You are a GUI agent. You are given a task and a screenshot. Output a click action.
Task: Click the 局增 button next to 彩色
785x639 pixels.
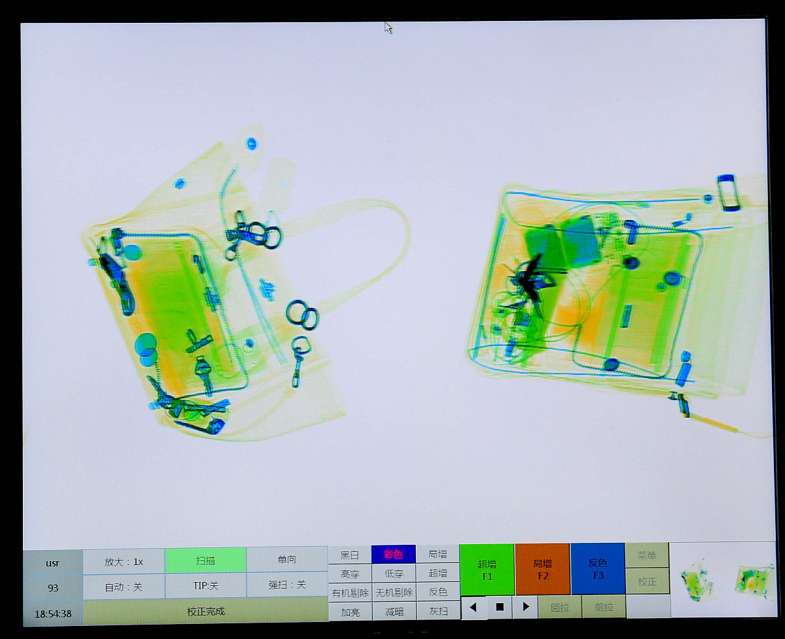click(438, 554)
